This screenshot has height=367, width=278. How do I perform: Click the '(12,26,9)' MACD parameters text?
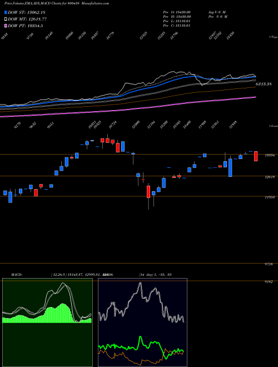click(x=59, y=274)
